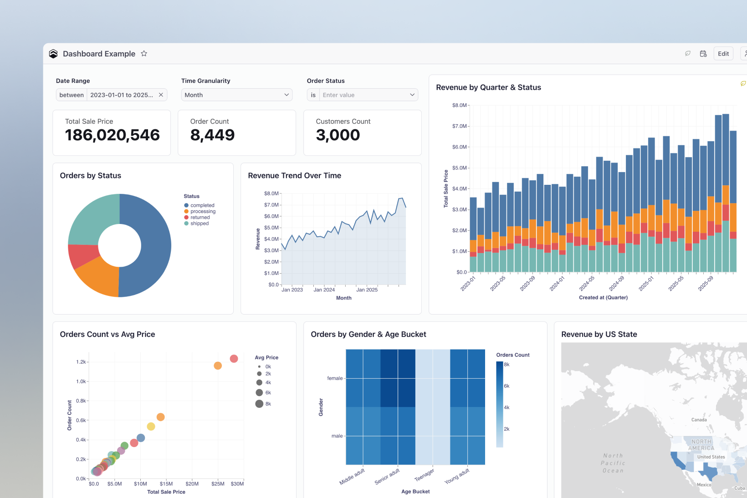Viewport: 747px width, 498px height.
Task: Click the Jan 2024 axis label on trend chart
Action: pos(324,290)
